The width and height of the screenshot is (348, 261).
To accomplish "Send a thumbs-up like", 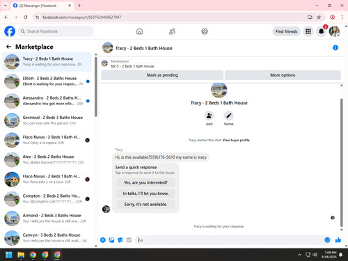I will [338, 240].
